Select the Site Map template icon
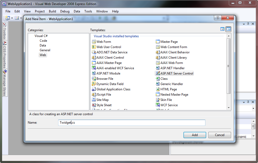The width and height of the screenshot is (258, 163). coord(94,100)
